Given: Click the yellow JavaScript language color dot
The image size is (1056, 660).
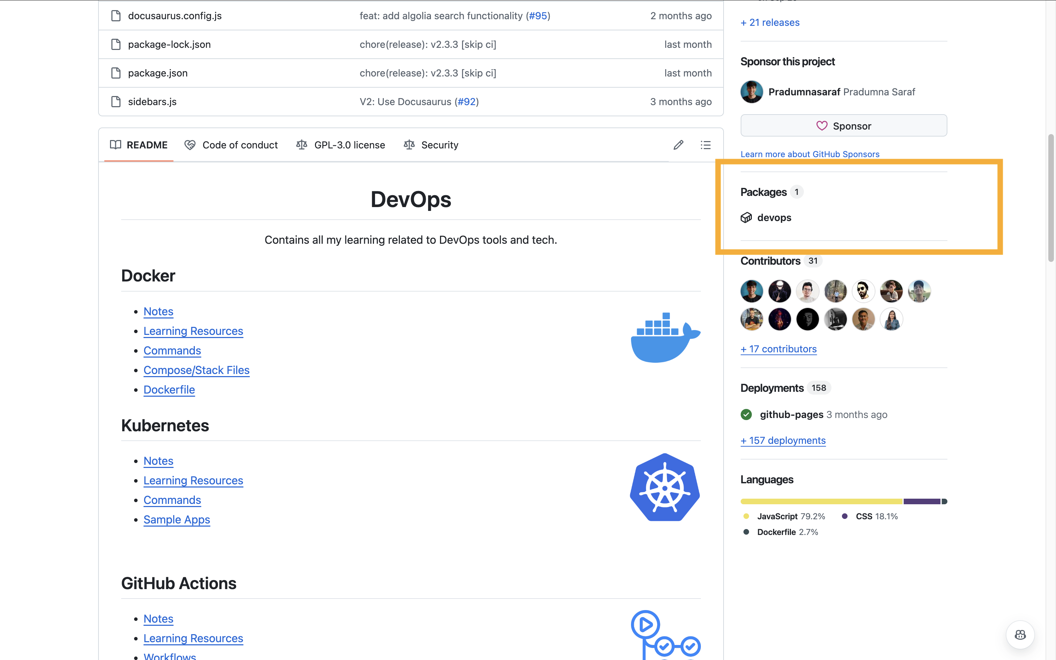Looking at the screenshot, I should [x=746, y=516].
